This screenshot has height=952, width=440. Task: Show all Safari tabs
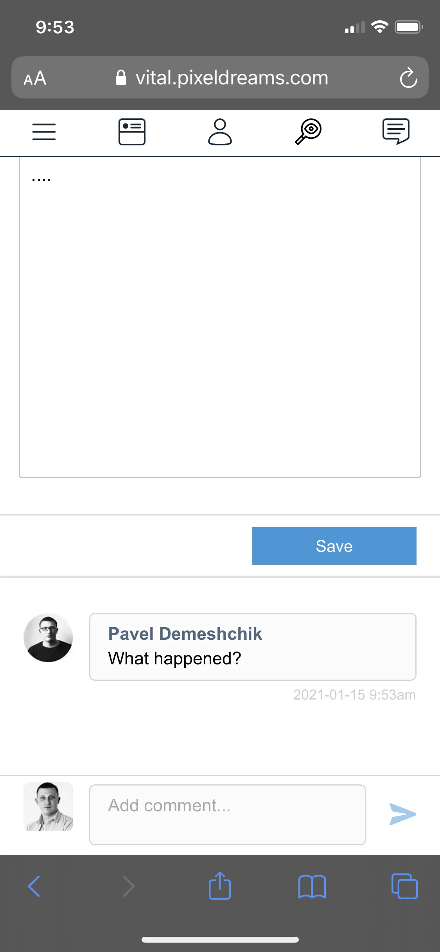(x=404, y=886)
